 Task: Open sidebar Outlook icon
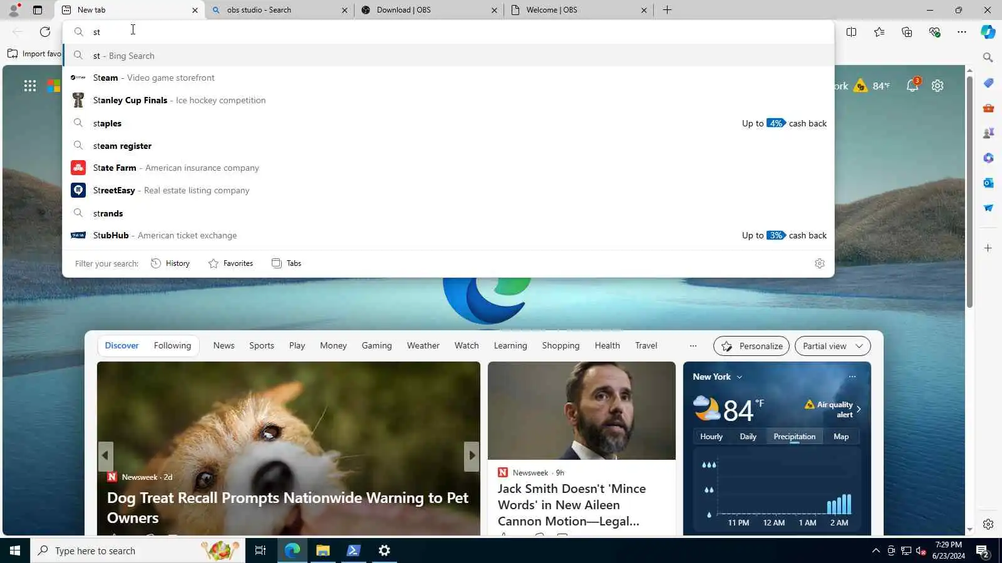(988, 183)
